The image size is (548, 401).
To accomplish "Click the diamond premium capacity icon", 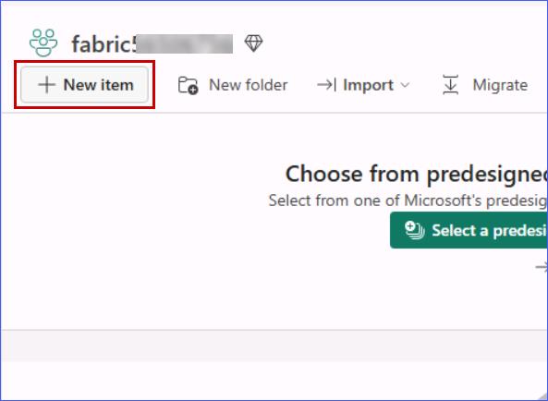I will 253,43.
